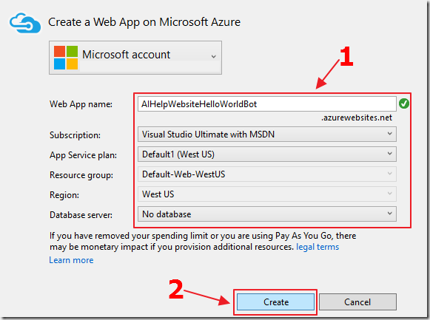This screenshot has width=430, height=320.
Task: Click the 'Create a Web App on Microsoft Azure' title
Action: [144, 22]
